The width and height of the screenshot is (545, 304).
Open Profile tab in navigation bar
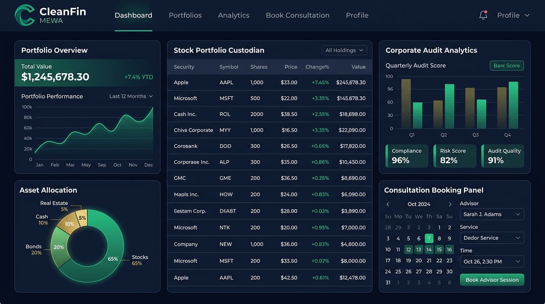(x=357, y=15)
